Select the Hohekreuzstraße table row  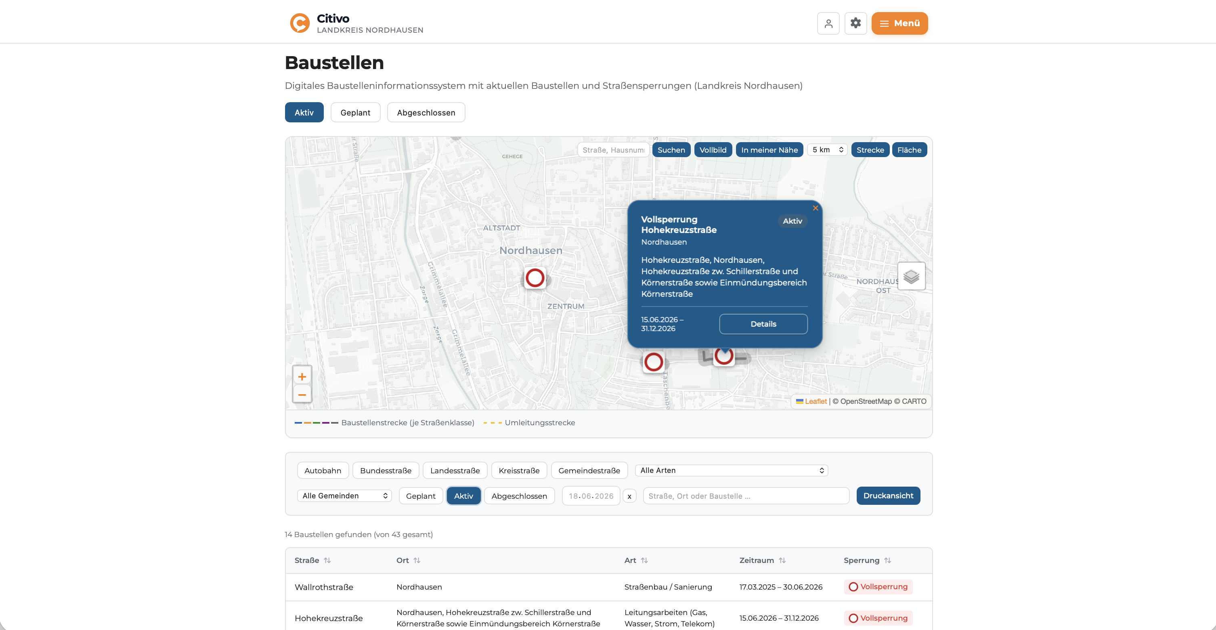point(608,616)
